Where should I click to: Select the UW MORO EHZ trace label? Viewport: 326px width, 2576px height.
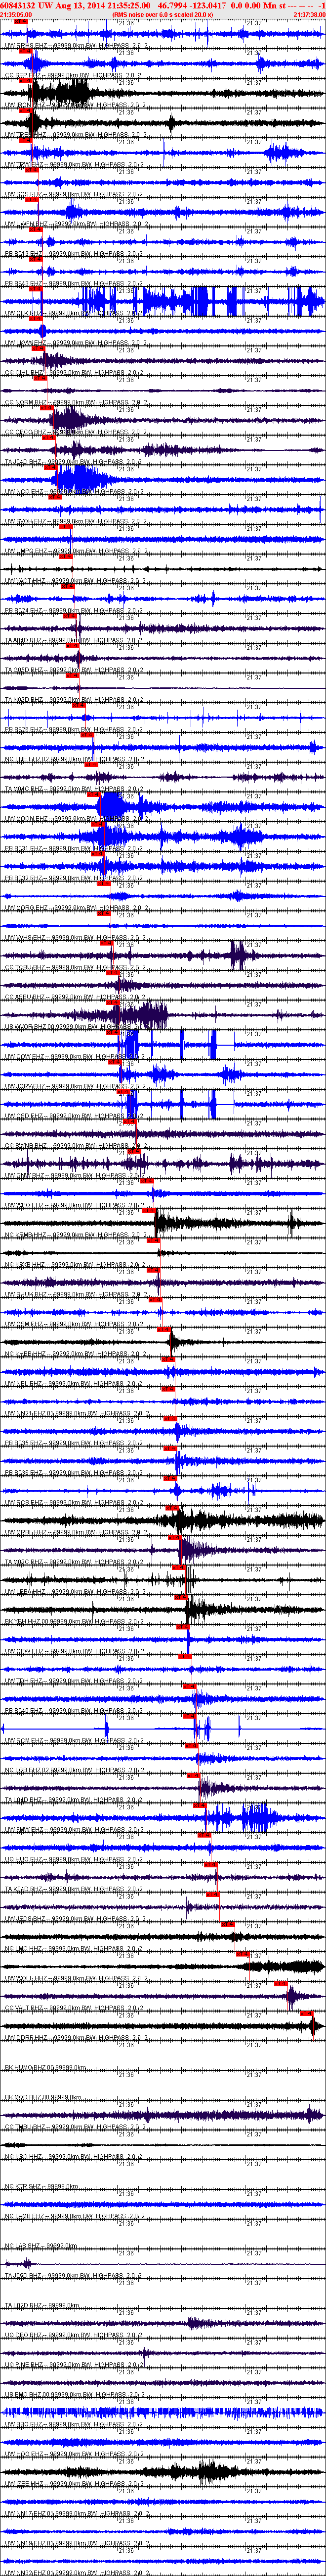pos(77,907)
